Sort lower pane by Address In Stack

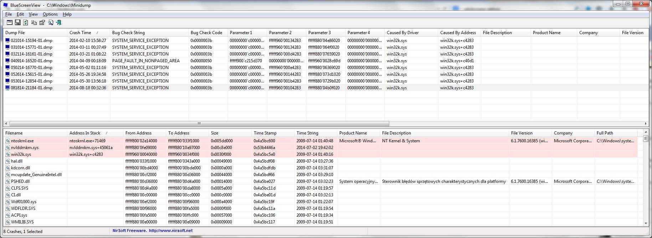[96, 133]
